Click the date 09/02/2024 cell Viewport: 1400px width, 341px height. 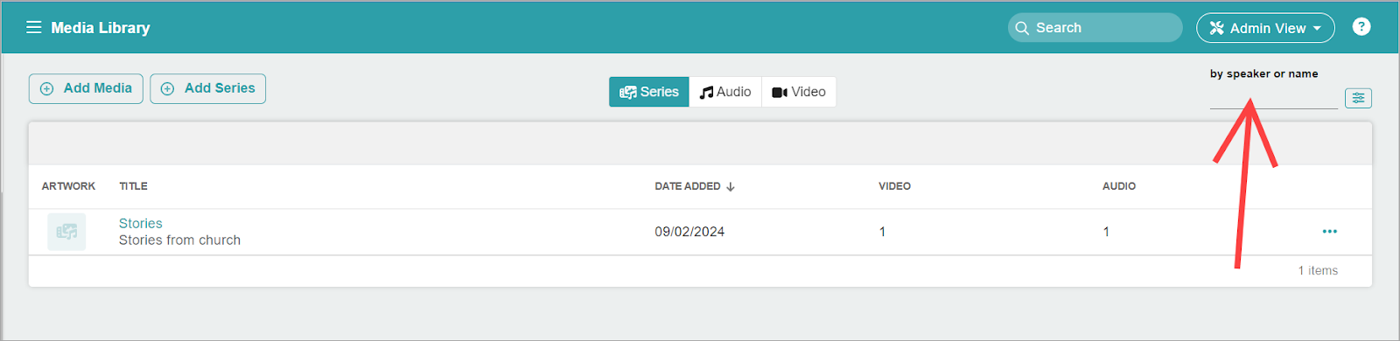click(689, 232)
